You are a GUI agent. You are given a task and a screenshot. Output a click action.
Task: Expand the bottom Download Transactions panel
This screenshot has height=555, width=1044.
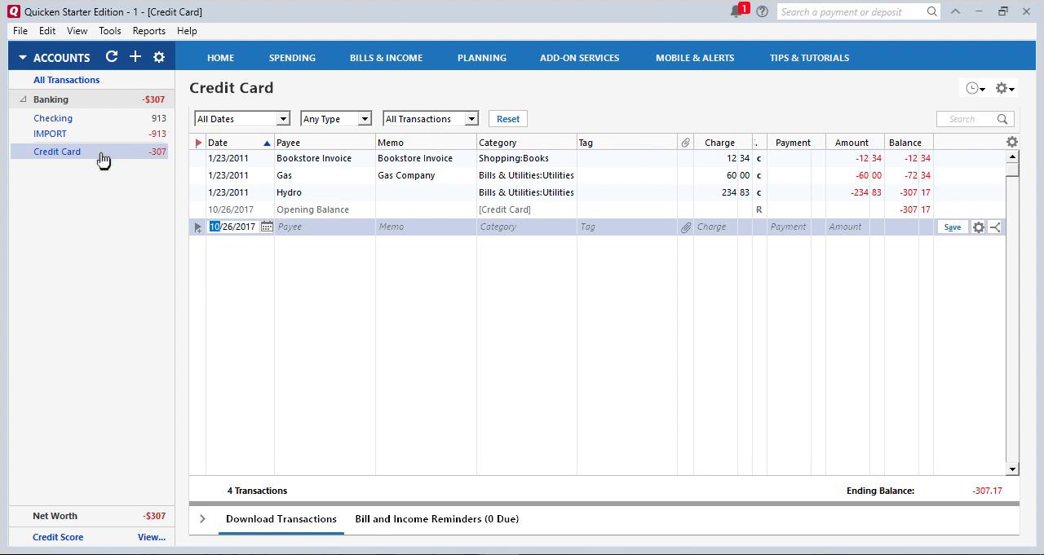pyautogui.click(x=202, y=519)
